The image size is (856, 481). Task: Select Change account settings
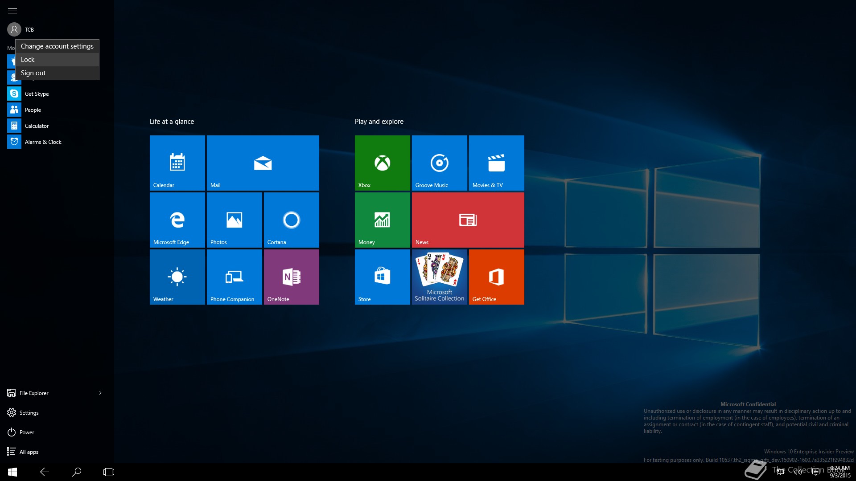[x=57, y=46]
